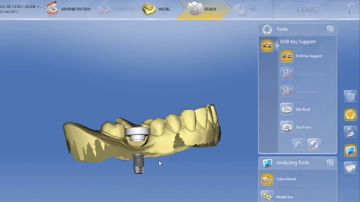
Task: Click the CEREC logo menu button
Action: [x=307, y=10]
